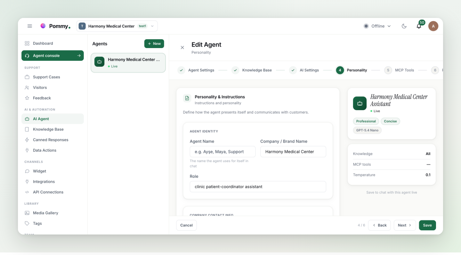
Task: Go to the Knowledge Base step
Action: 252,70
